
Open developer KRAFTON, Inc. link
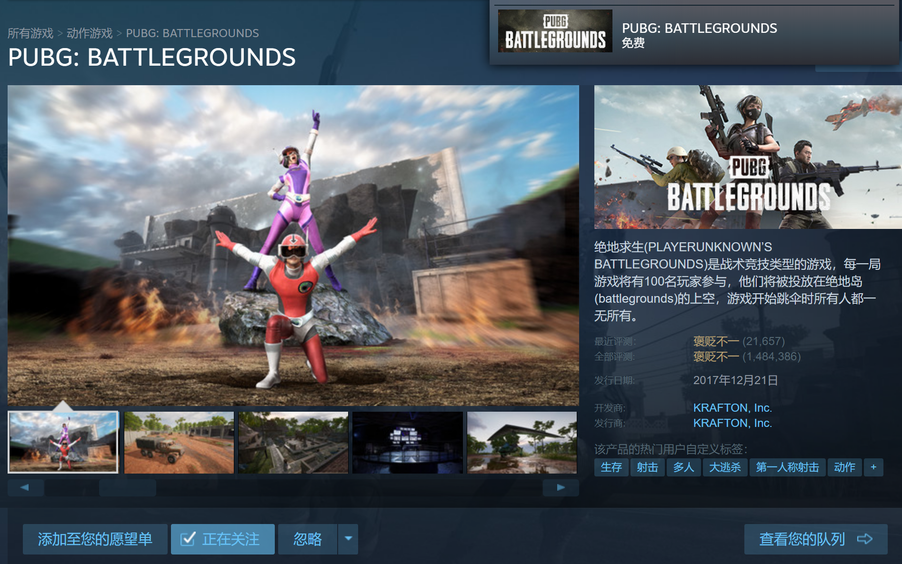[x=732, y=408]
